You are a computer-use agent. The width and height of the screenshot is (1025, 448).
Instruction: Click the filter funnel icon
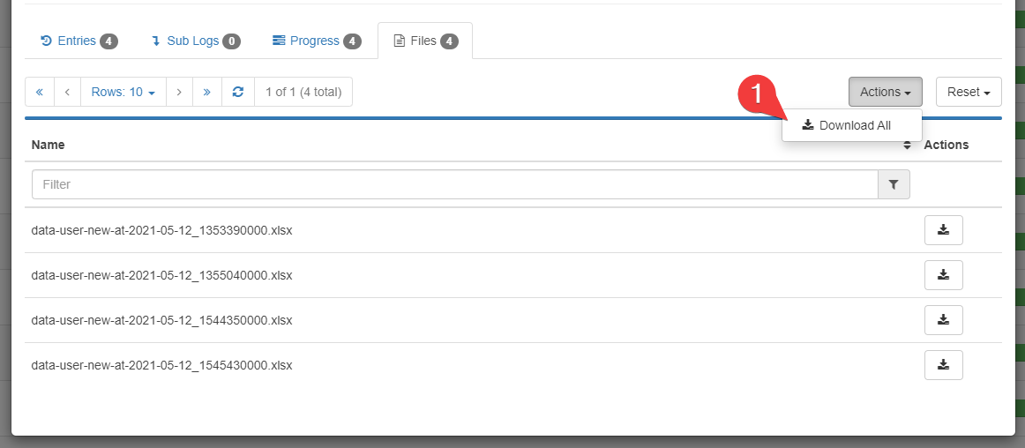[x=894, y=184]
